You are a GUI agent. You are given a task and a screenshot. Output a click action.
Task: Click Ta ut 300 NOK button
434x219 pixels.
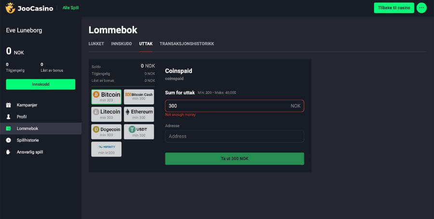pos(235,158)
